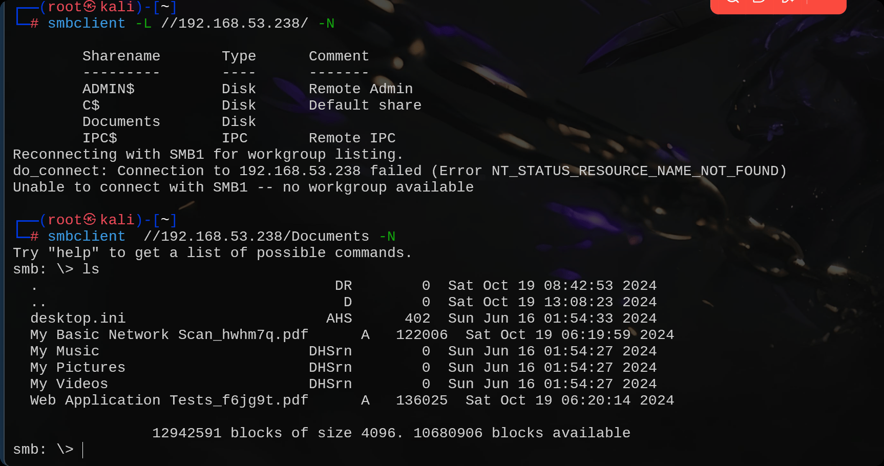Select the 'desktop.ini' file entry

[x=77, y=318]
